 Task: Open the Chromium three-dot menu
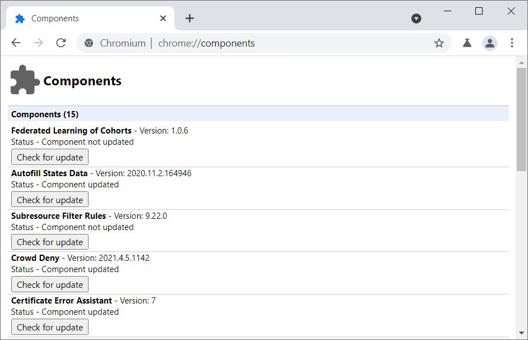tap(512, 43)
